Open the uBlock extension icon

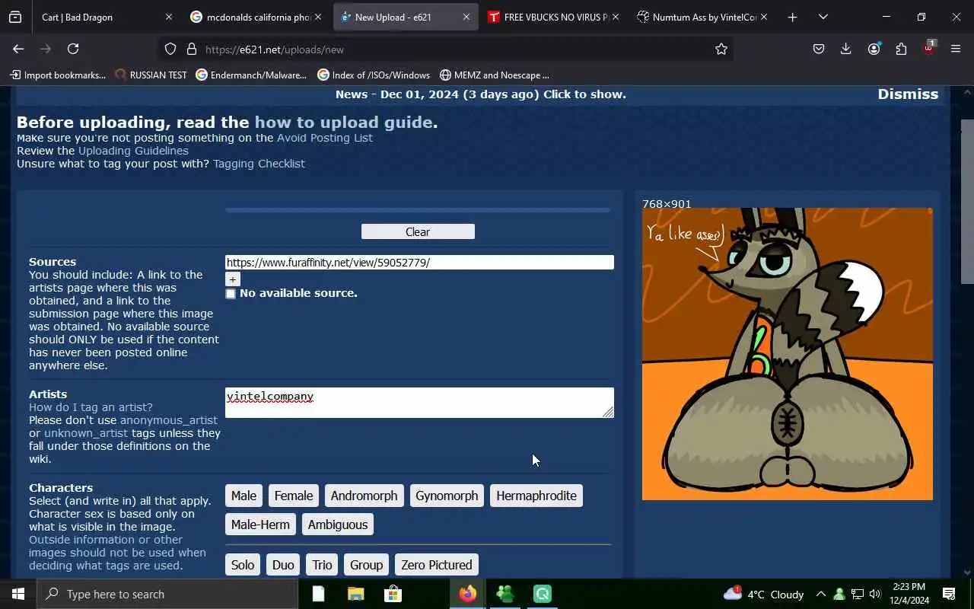coord(928,47)
